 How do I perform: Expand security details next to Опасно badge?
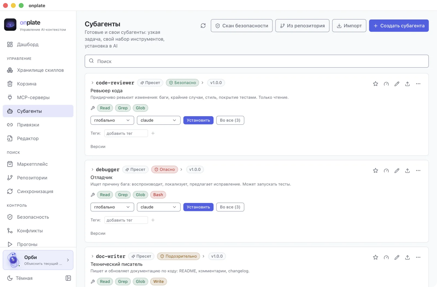pos(181,169)
